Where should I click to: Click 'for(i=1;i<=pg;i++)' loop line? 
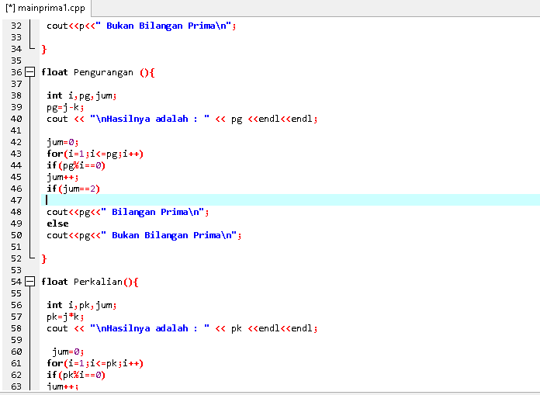[95, 154]
